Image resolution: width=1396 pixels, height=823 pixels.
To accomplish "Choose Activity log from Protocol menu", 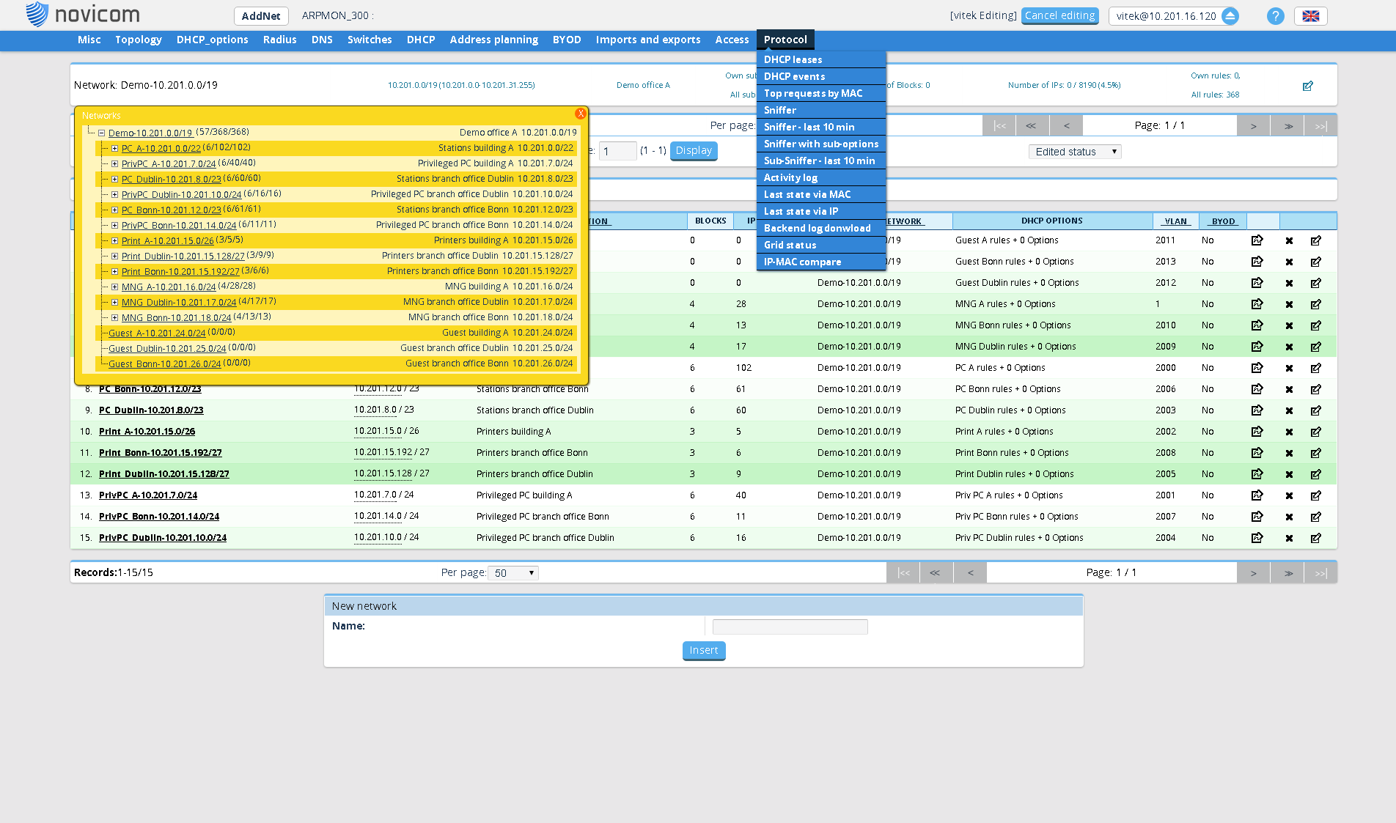I will 790,177.
